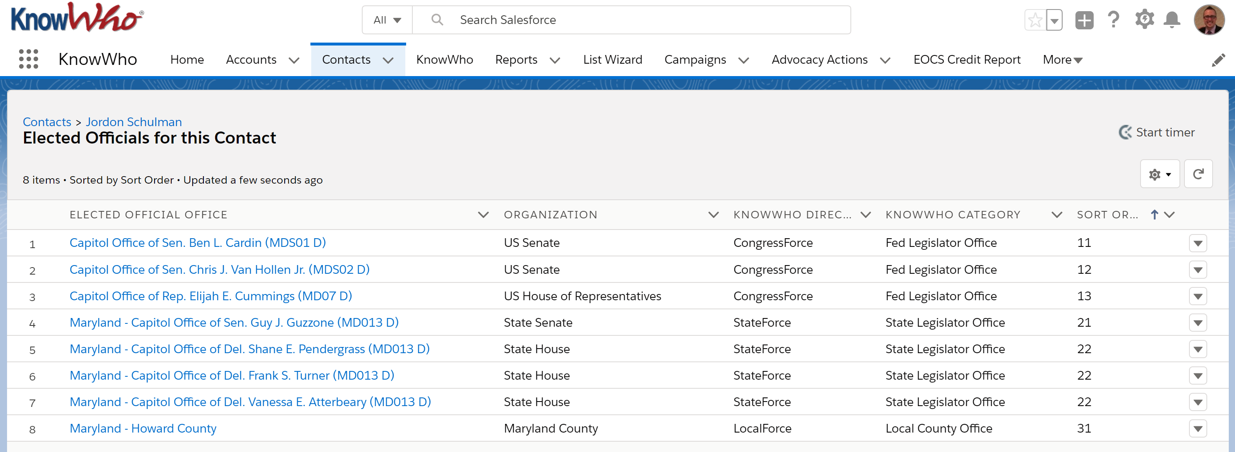Click Start timer button
1235x452 pixels.
1156,132
